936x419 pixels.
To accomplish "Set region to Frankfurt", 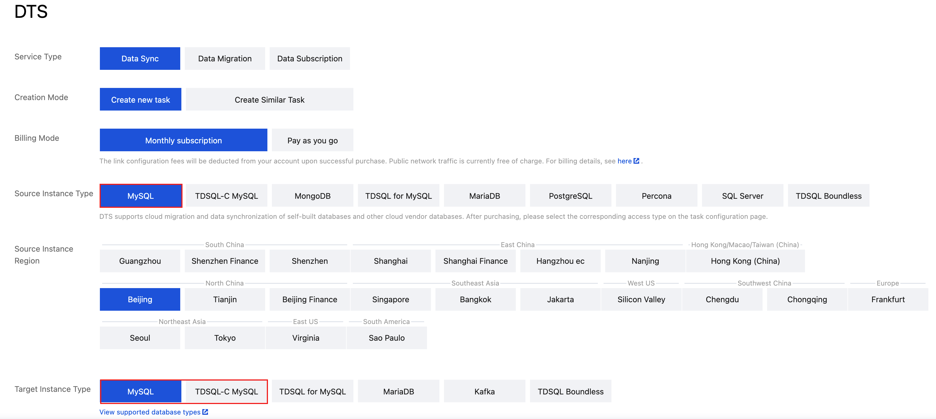I will pyautogui.click(x=887, y=299).
